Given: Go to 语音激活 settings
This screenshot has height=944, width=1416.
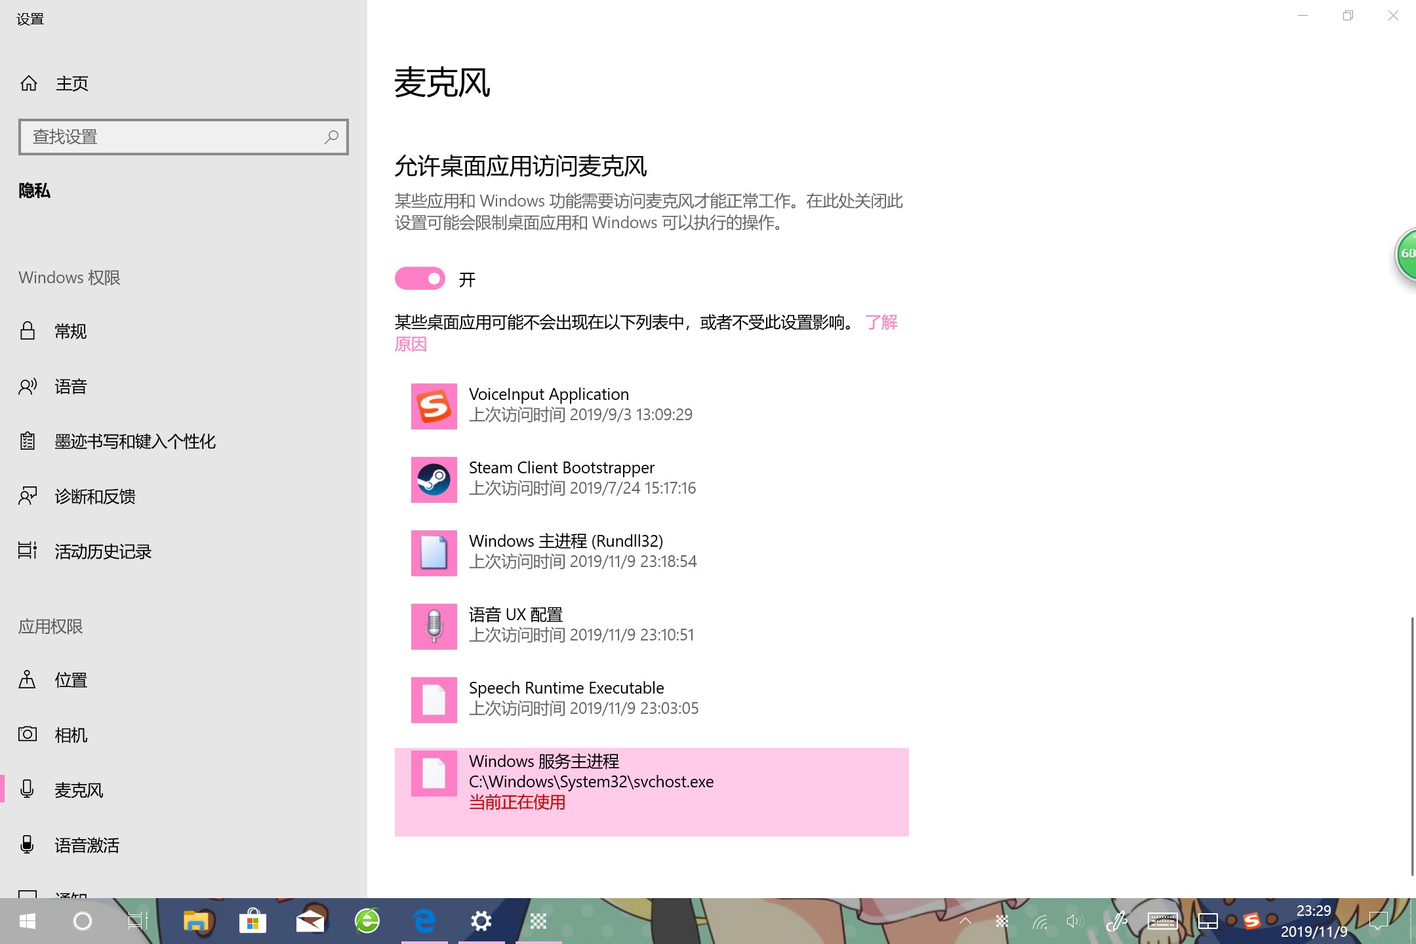Looking at the screenshot, I should point(87,845).
